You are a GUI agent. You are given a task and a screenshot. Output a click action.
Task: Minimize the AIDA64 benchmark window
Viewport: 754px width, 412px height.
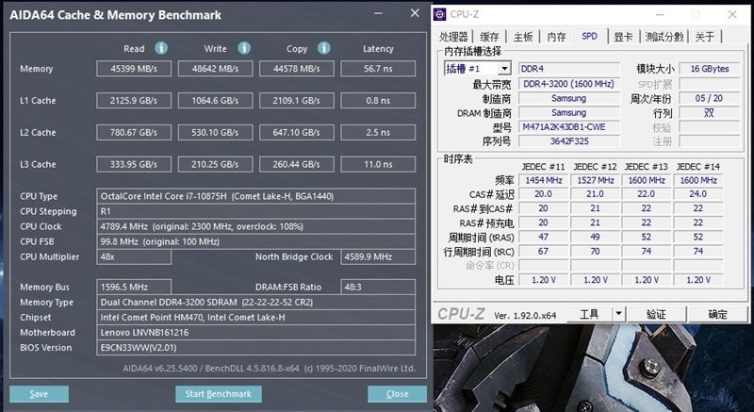[379, 13]
